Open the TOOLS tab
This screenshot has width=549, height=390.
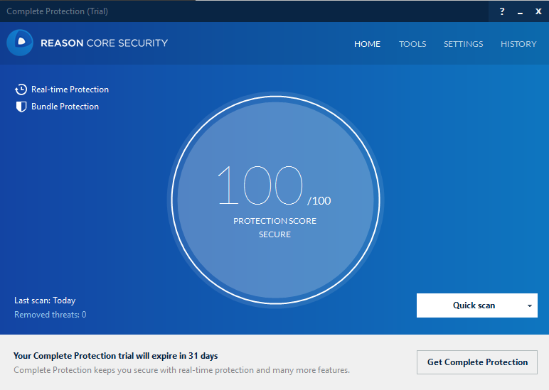point(412,44)
